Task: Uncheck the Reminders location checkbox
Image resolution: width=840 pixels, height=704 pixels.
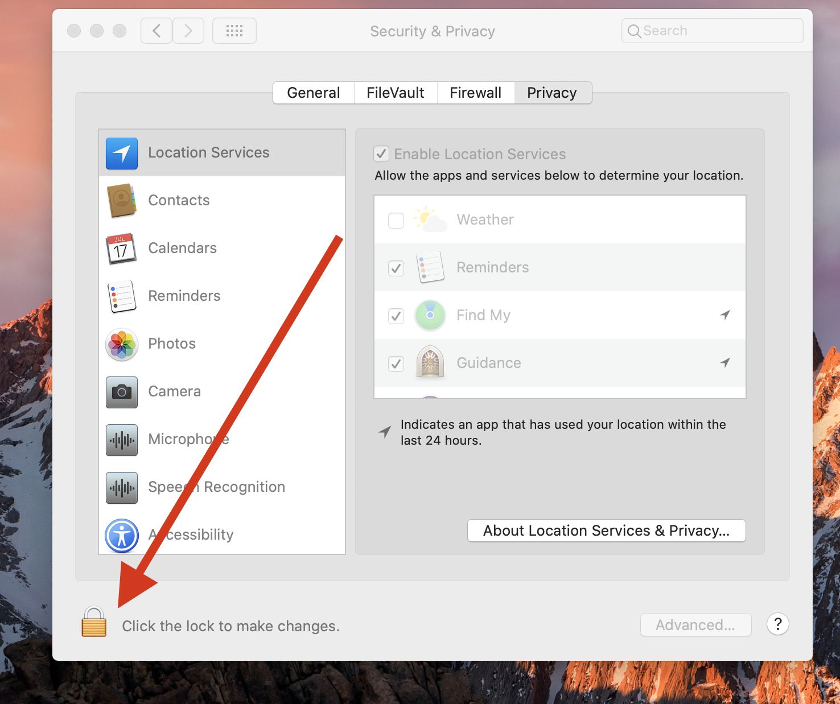Action: point(396,268)
